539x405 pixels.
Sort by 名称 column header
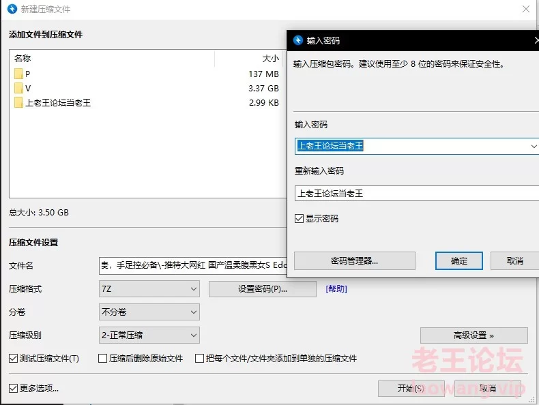tap(112, 59)
